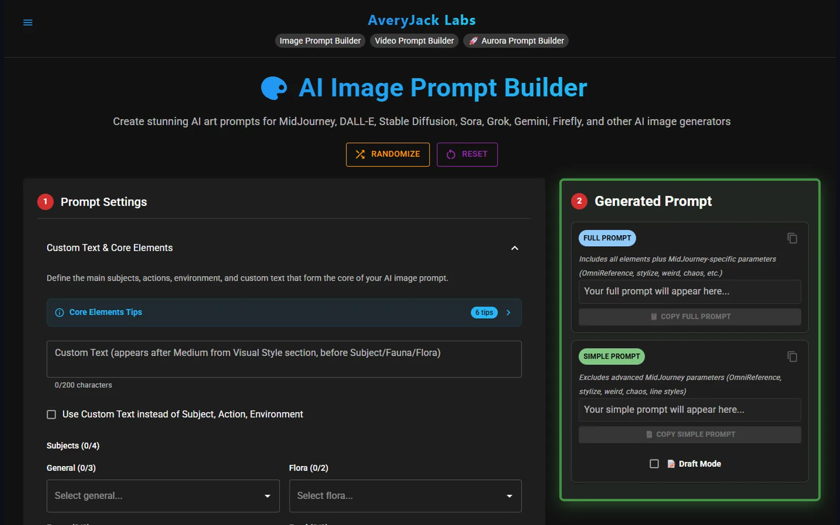
Task: Copy simple prompt via clipboard icon
Action: (792, 357)
